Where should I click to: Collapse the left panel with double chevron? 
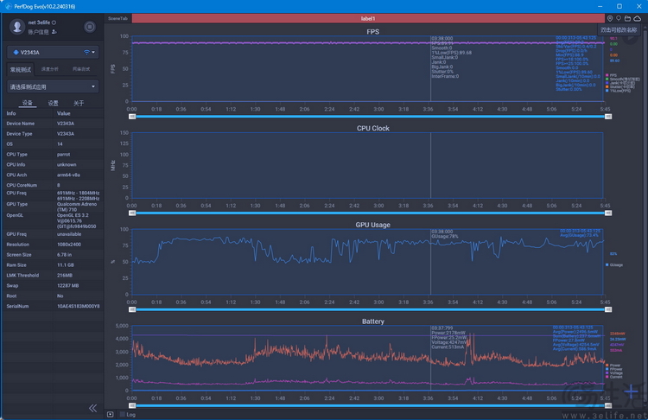[x=93, y=409]
